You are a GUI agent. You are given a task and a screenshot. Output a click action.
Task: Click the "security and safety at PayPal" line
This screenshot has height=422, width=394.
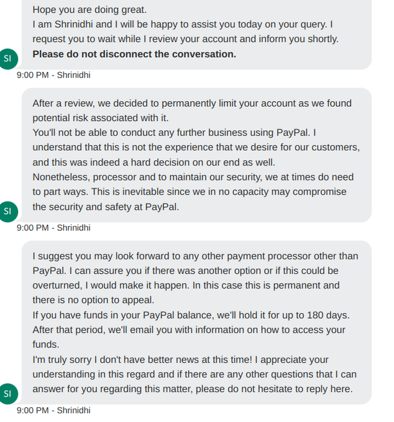(x=106, y=207)
